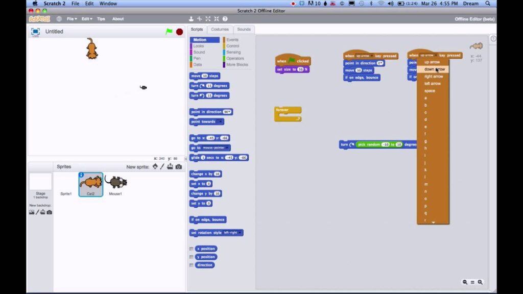Image resolution: width=523 pixels, height=294 pixels.
Task: Click the Tips menu item
Action: click(x=100, y=18)
